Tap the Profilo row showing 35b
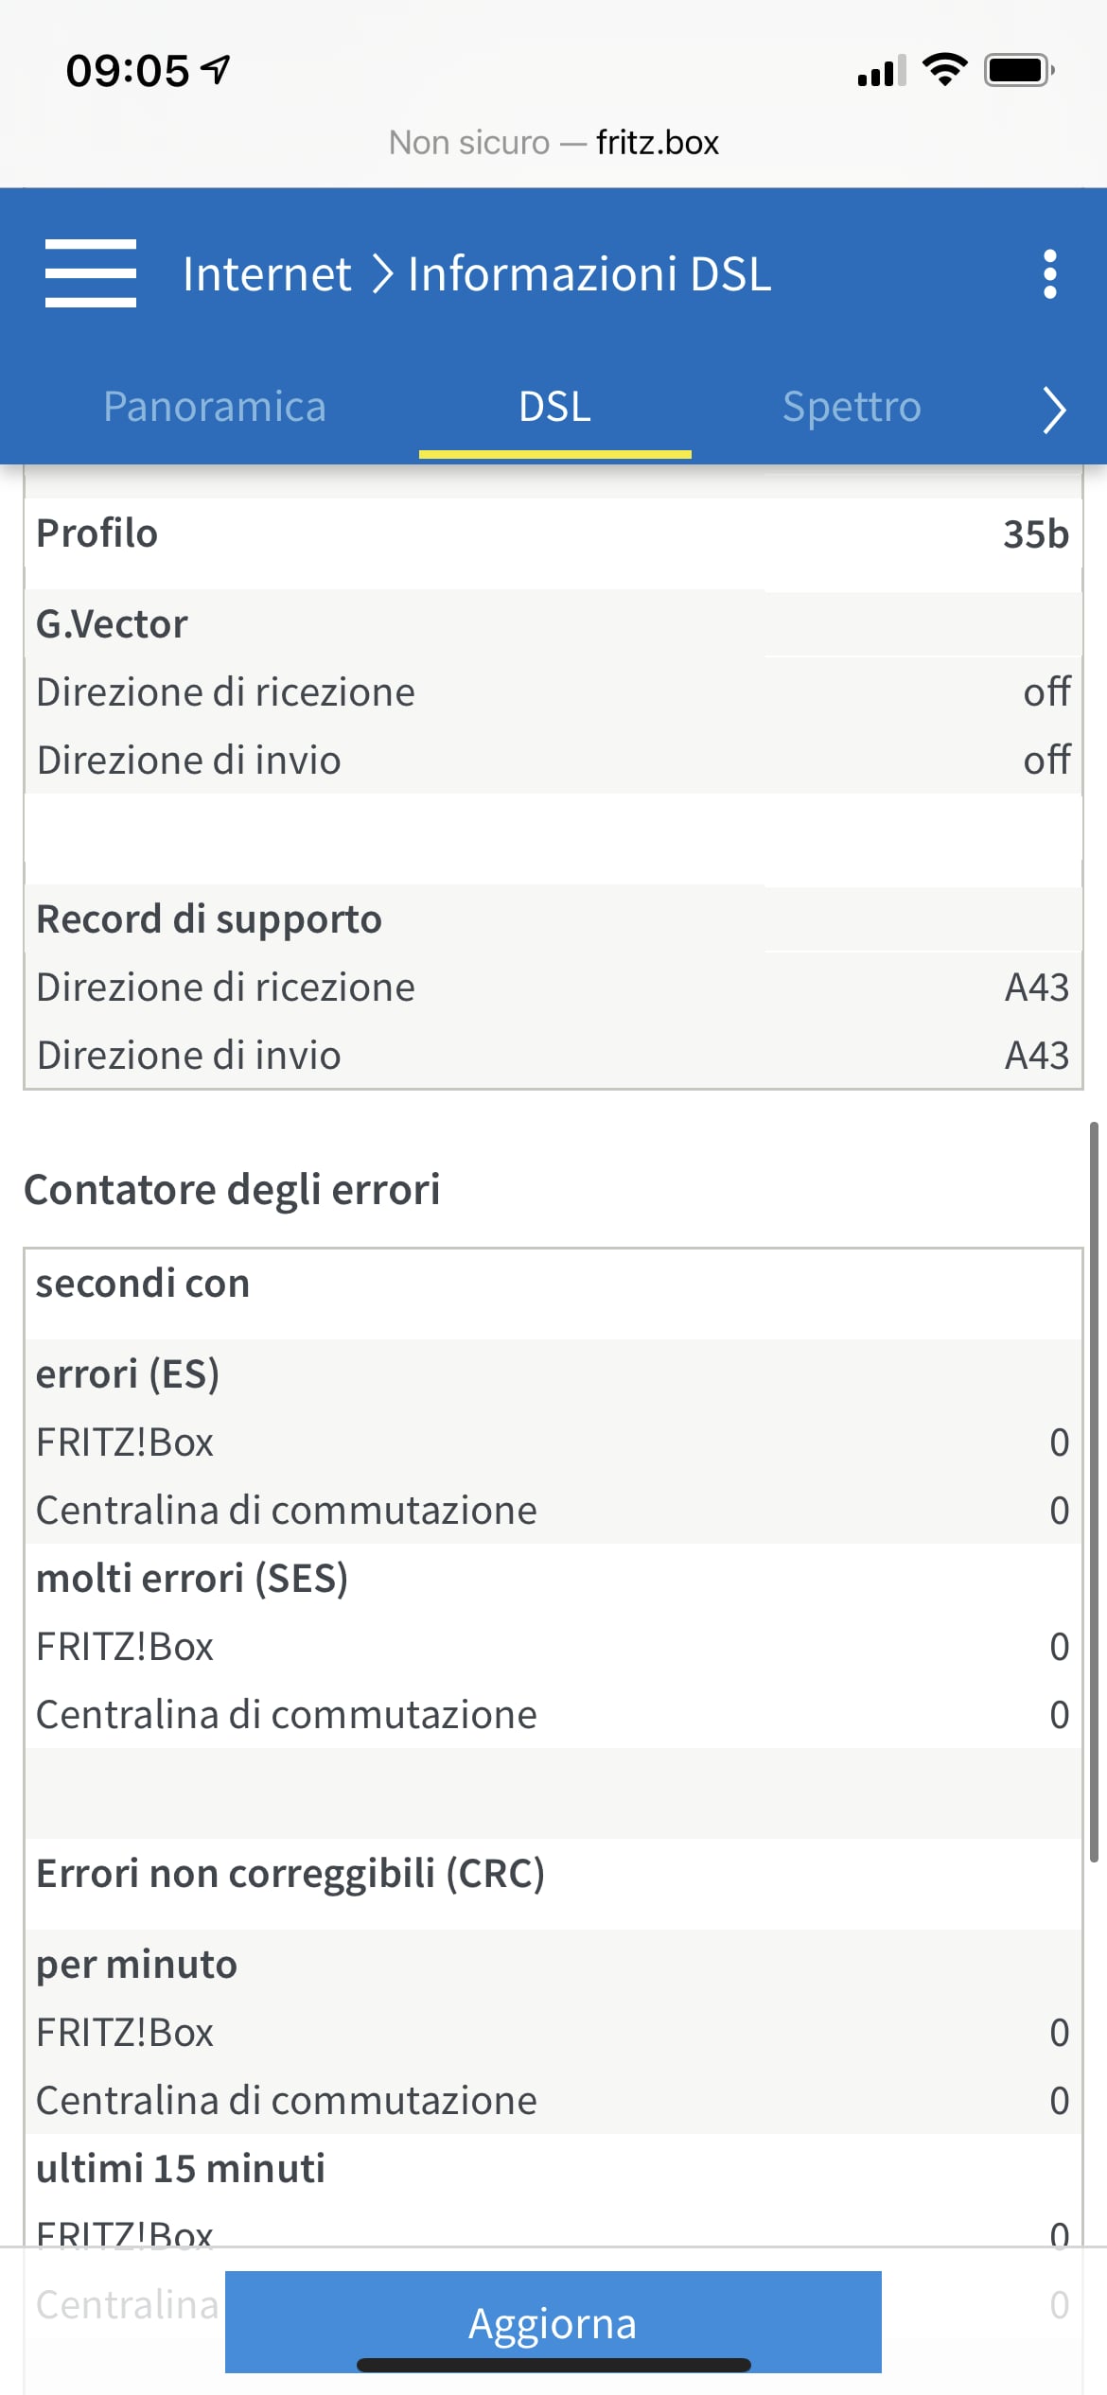 [553, 534]
